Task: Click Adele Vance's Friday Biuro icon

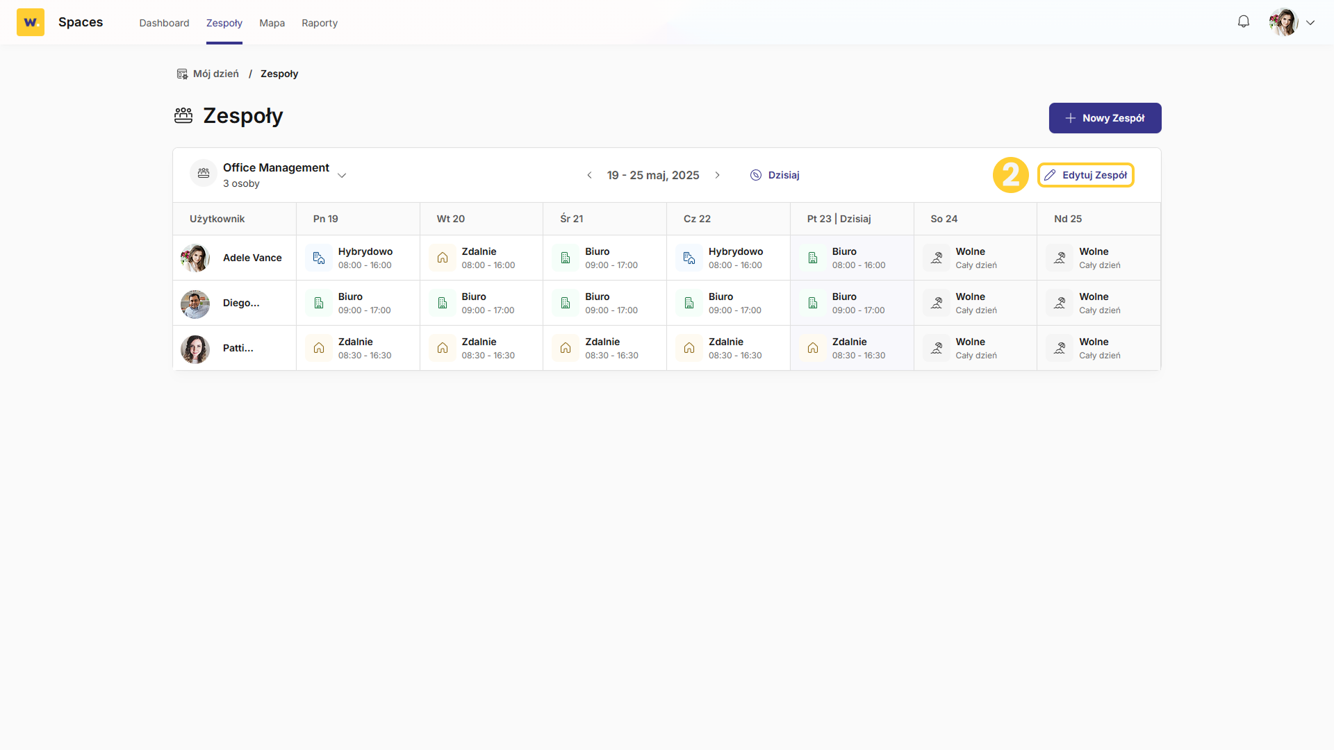Action: [813, 258]
